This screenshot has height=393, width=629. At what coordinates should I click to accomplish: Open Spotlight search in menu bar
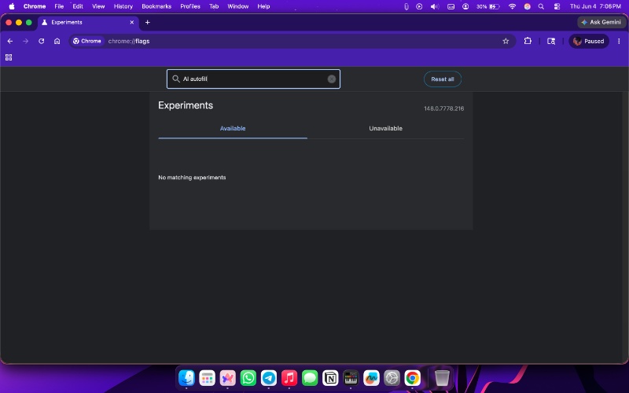tap(541, 6)
